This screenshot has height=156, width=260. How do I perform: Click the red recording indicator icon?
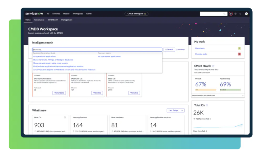[231, 14]
